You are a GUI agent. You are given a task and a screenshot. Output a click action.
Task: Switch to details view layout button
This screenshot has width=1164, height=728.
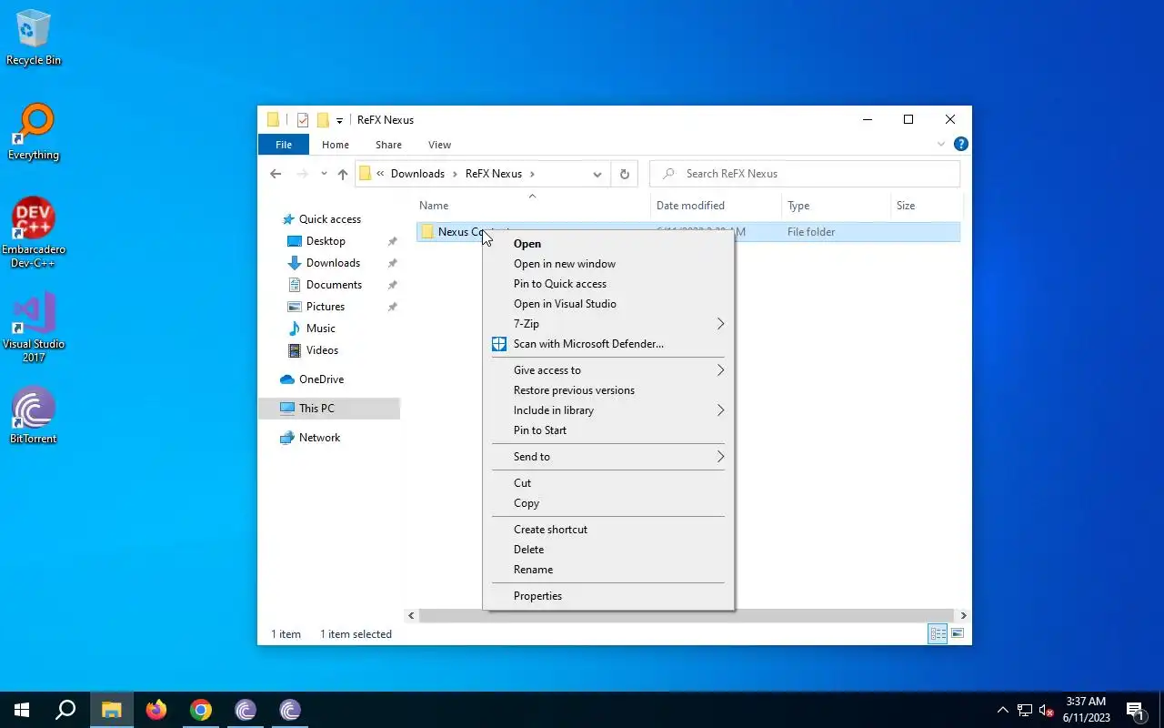point(938,634)
